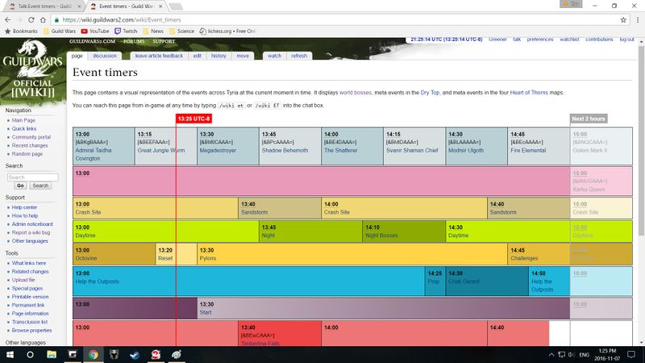Click GUILDWARS2.COM in the top menu

tap(92, 41)
